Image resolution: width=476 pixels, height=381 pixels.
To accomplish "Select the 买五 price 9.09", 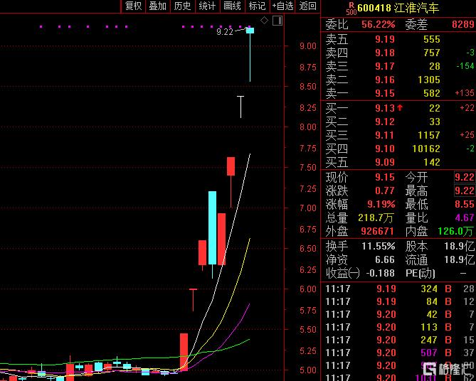I will point(385,162).
